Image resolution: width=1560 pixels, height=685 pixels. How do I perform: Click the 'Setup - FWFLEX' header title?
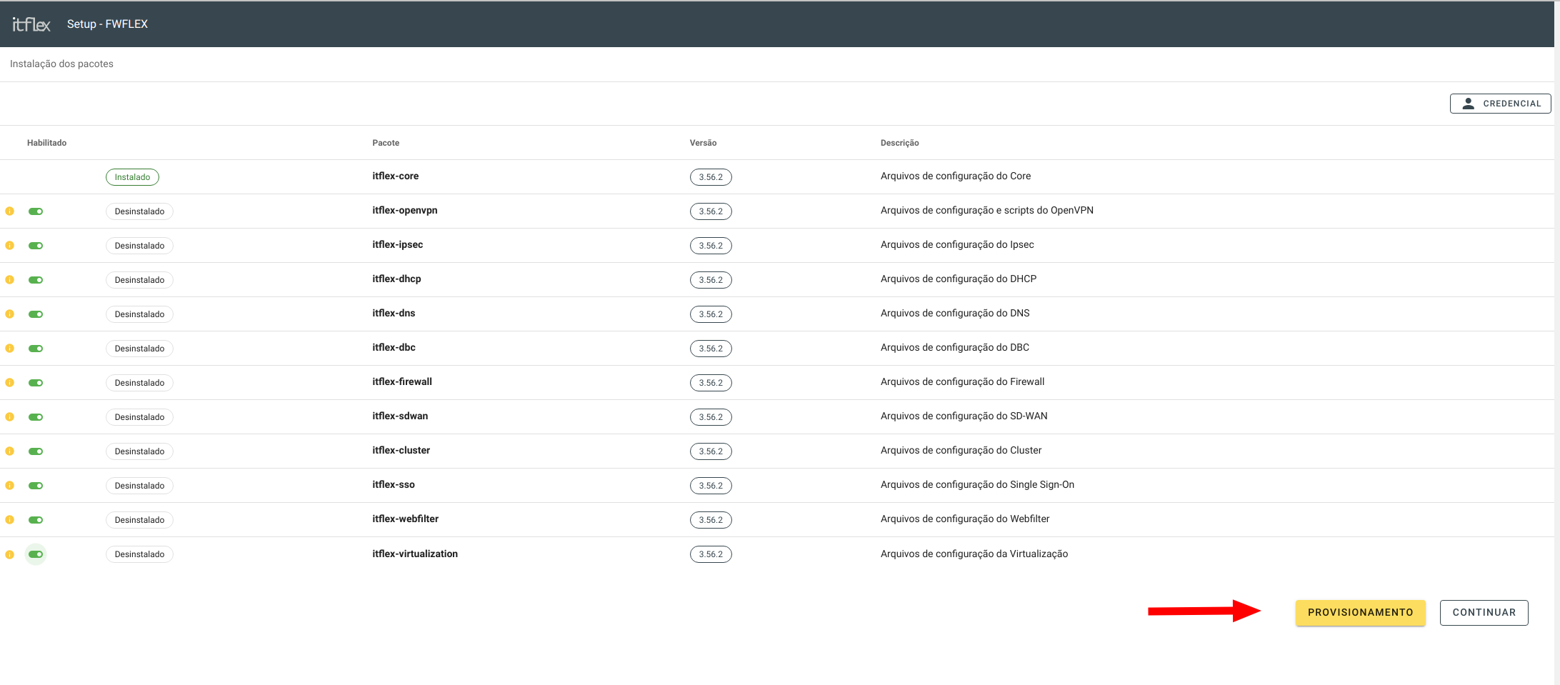click(x=107, y=24)
